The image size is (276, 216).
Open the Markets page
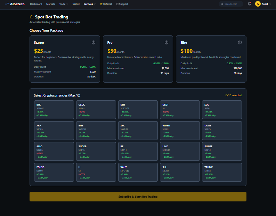point(51,4)
